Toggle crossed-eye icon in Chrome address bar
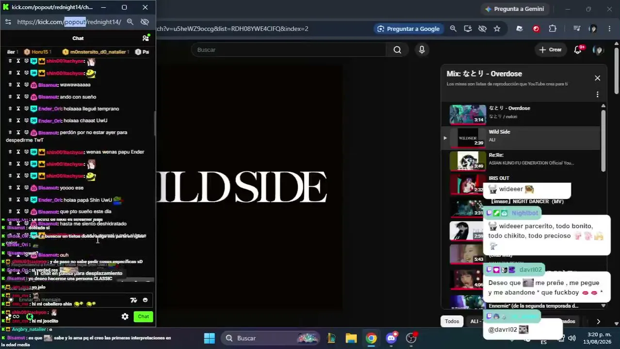Viewport: 620px width, 349px height. pos(482,29)
